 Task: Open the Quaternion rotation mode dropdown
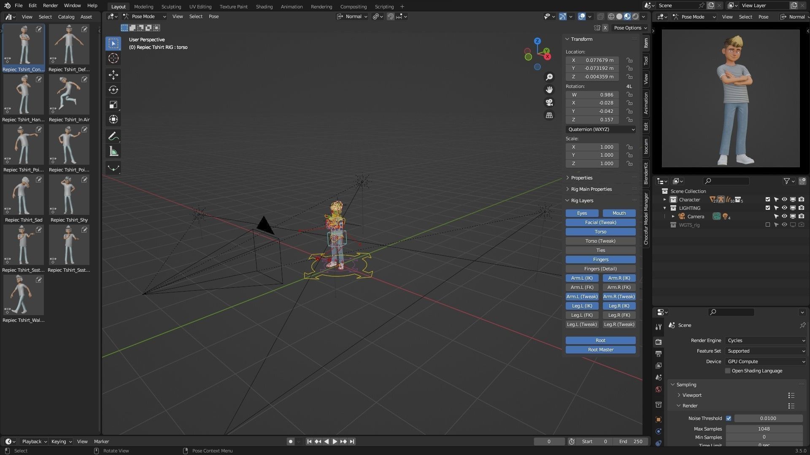600,129
